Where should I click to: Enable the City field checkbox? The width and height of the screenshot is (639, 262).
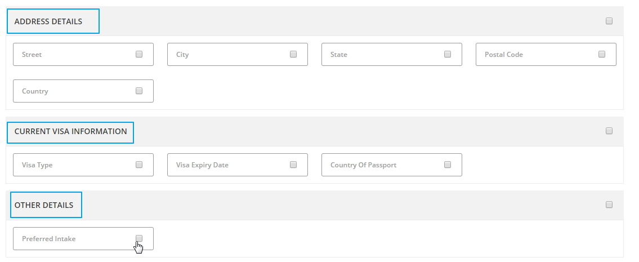tap(293, 54)
